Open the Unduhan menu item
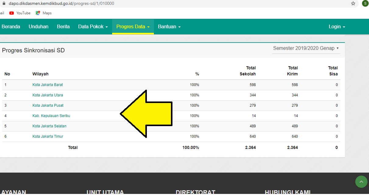369x196 pixels. [x=38, y=27]
